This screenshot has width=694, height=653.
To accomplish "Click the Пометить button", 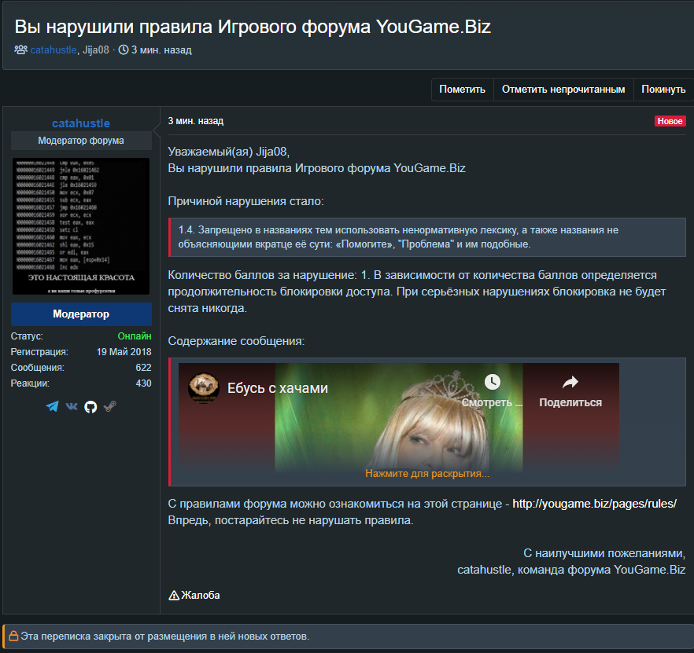I will click(462, 90).
